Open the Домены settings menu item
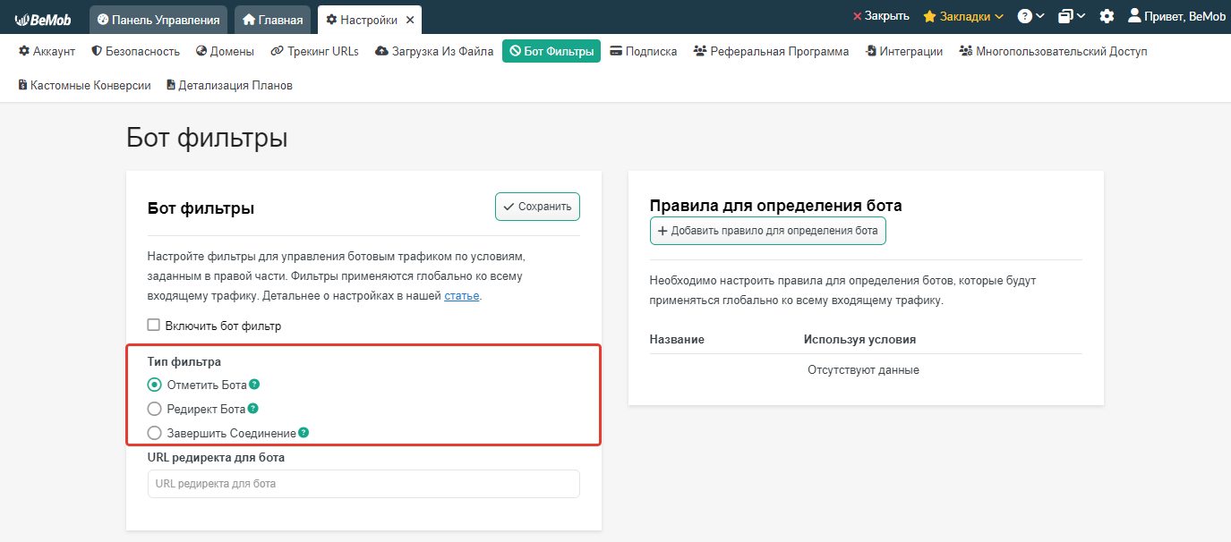 click(225, 51)
